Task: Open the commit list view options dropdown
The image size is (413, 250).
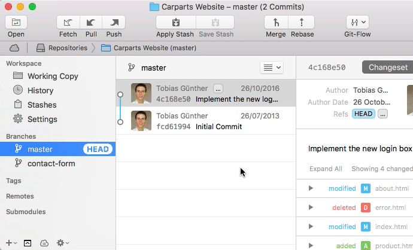Action: (x=271, y=68)
